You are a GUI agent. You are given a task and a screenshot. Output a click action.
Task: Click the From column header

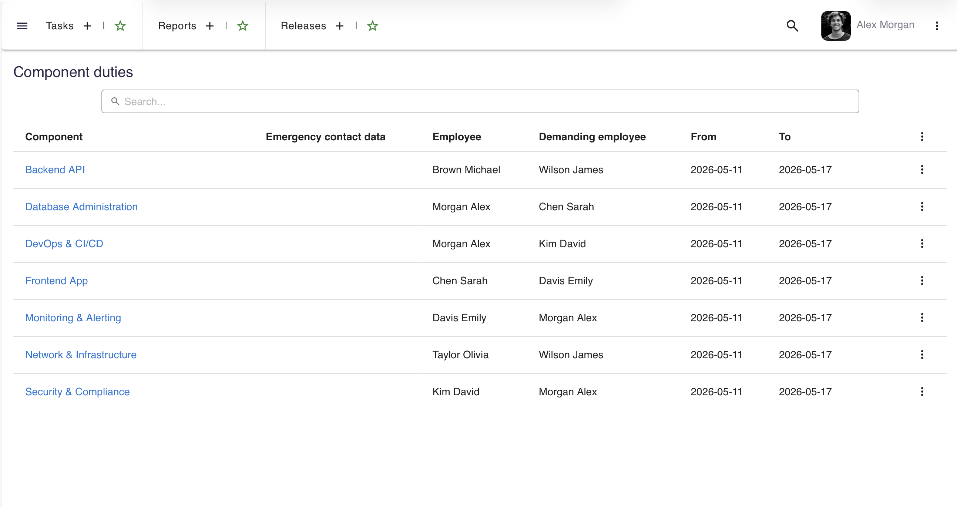(703, 137)
